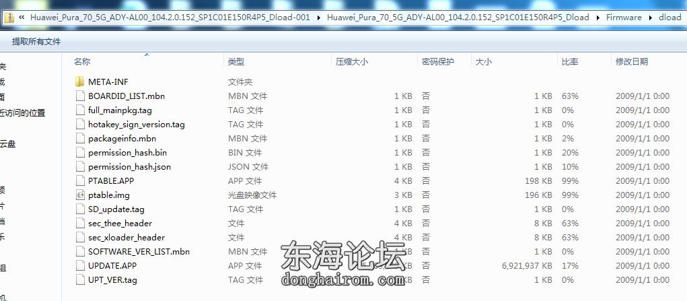Select the hotakey_sign_version.tag file name
This screenshot has height=301, width=687.
tap(137, 124)
